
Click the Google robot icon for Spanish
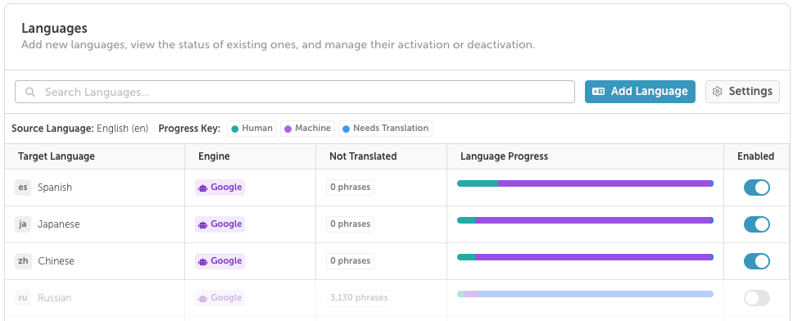pos(203,188)
